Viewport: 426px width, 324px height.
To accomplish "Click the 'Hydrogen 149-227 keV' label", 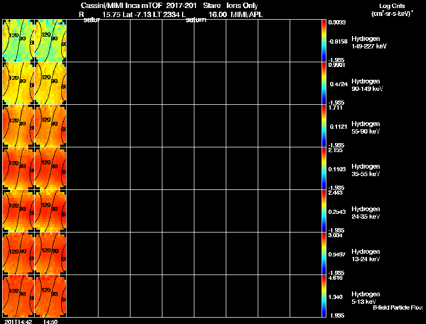I will click(369, 43).
